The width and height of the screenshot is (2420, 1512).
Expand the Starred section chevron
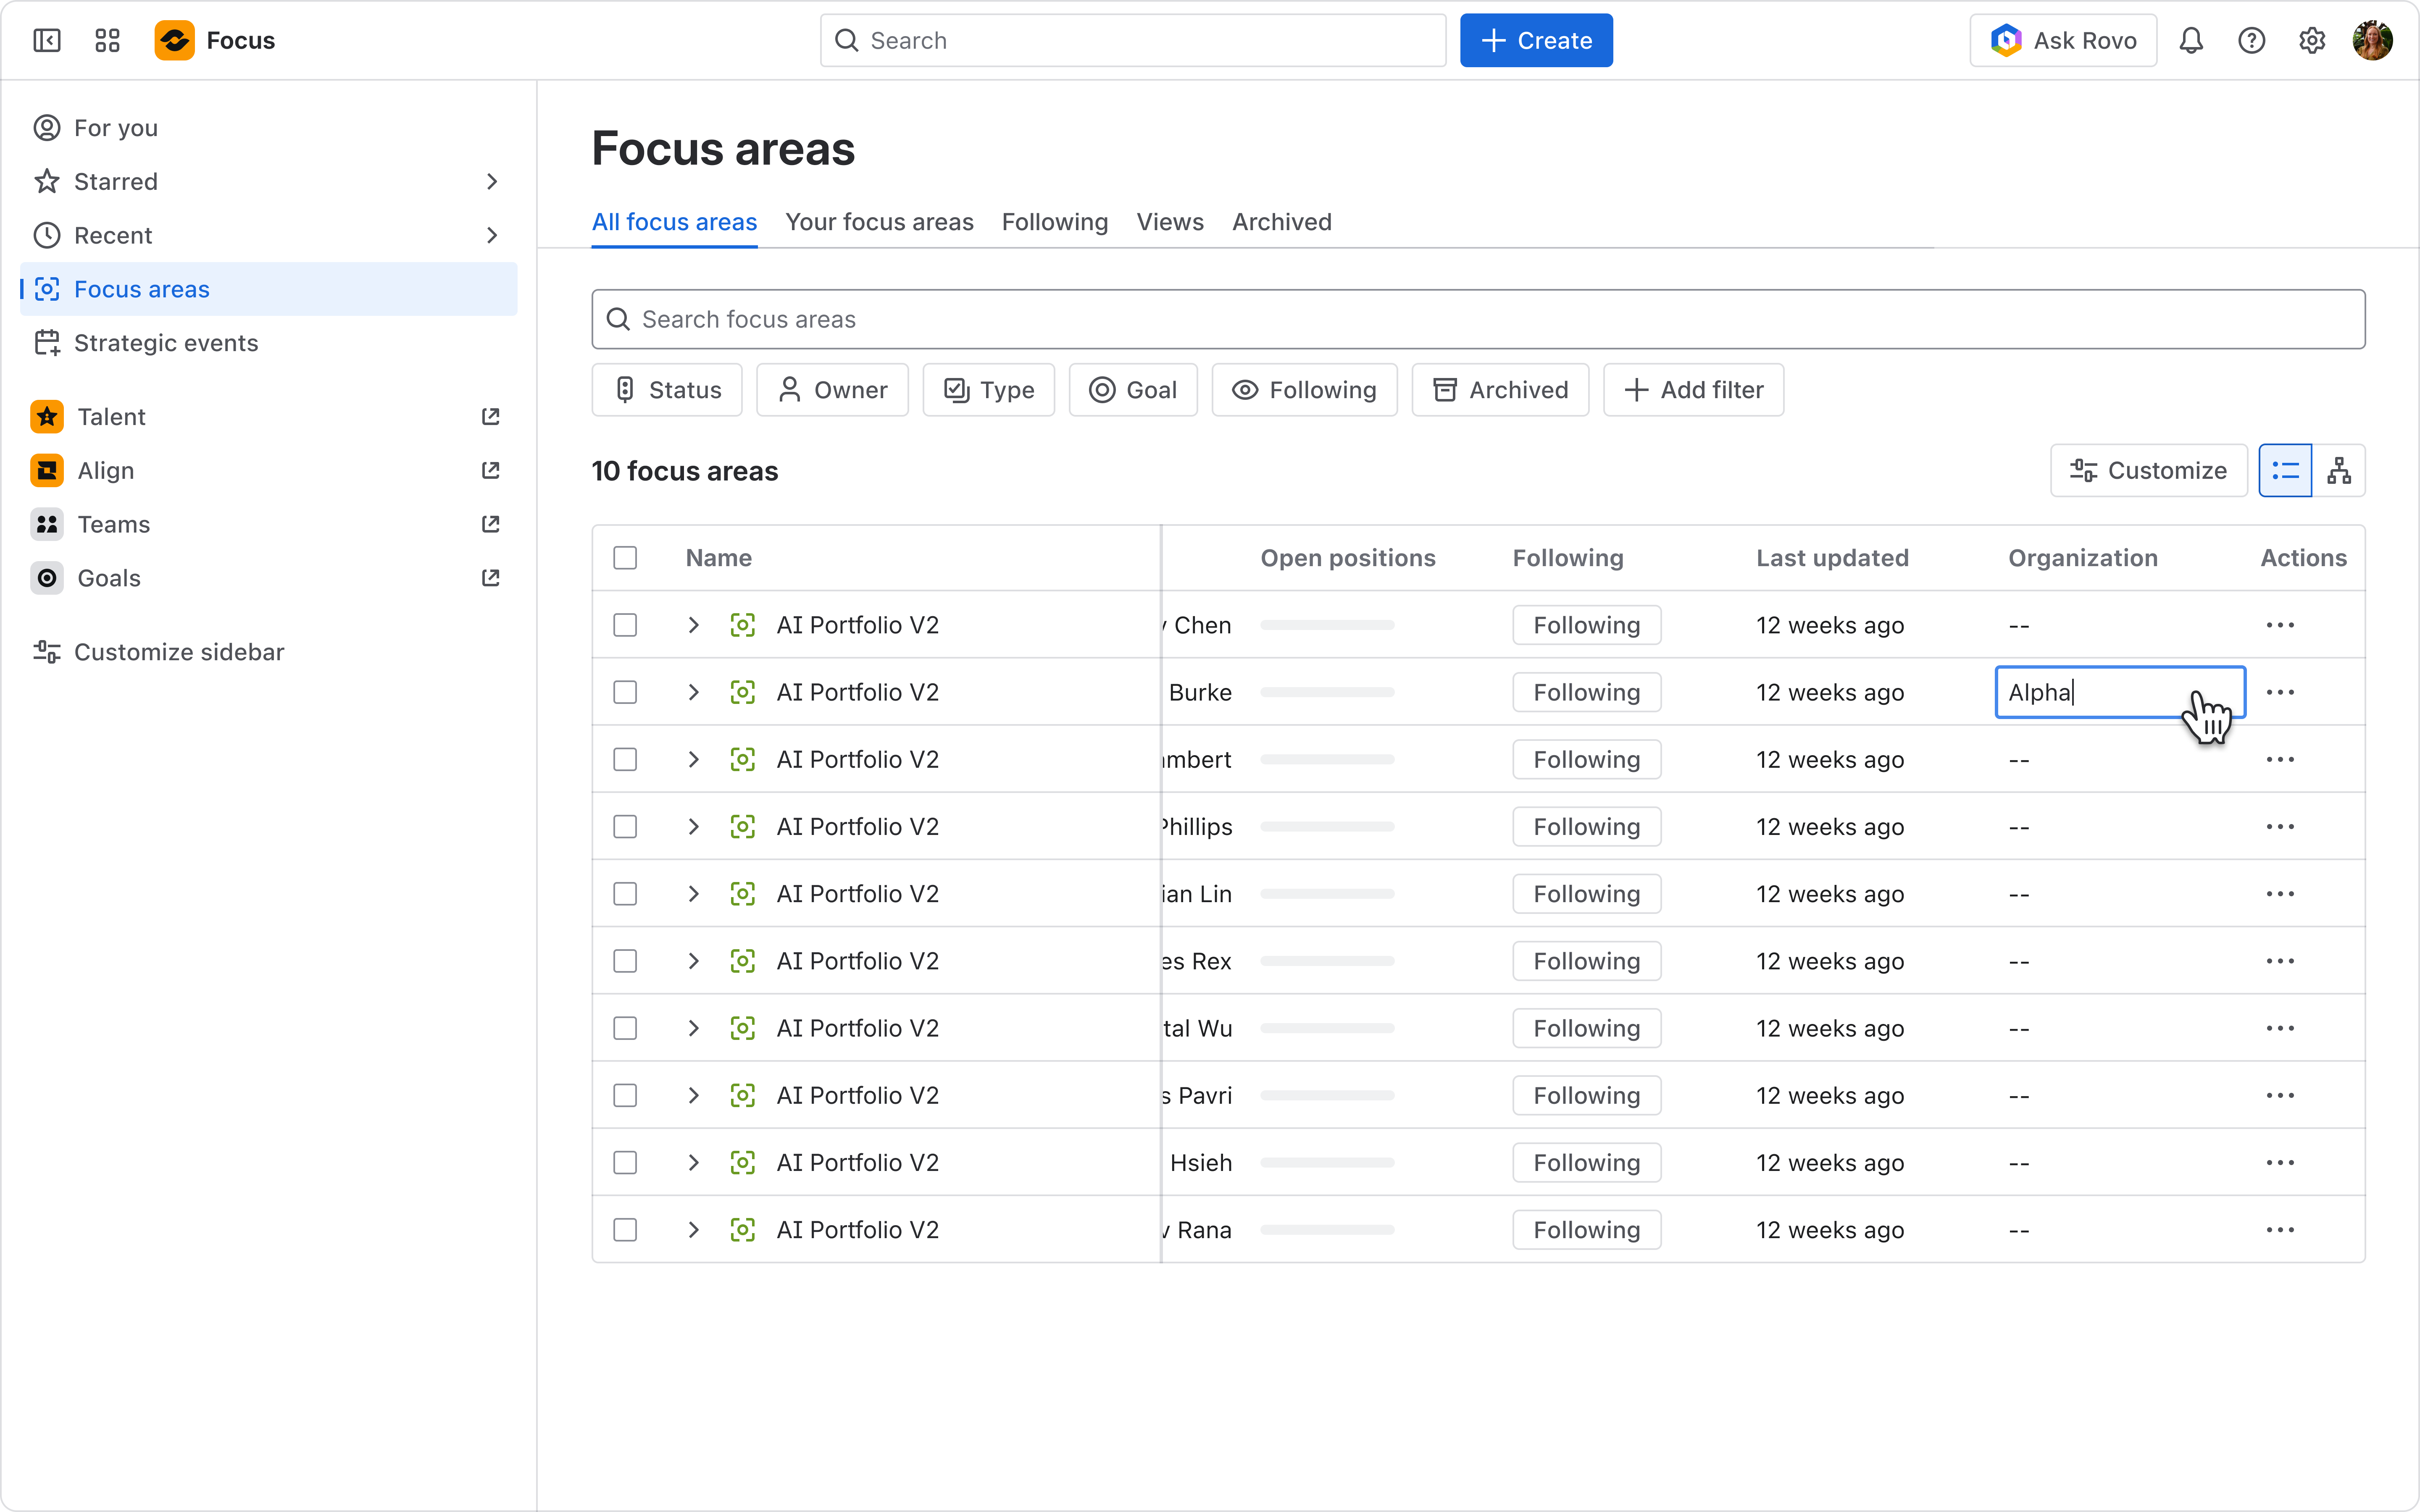click(491, 181)
